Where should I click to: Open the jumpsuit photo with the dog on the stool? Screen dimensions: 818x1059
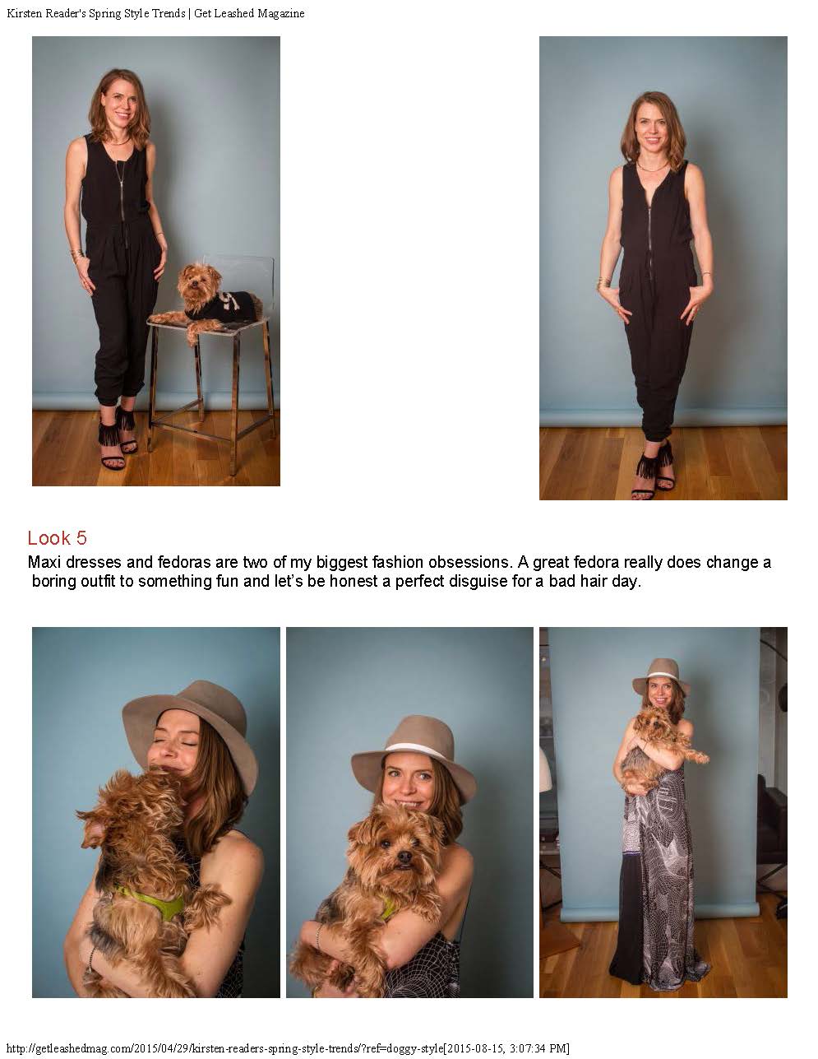pyautogui.click(x=156, y=261)
